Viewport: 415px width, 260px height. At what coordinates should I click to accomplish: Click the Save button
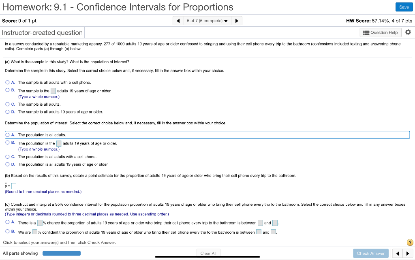click(404, 7)
